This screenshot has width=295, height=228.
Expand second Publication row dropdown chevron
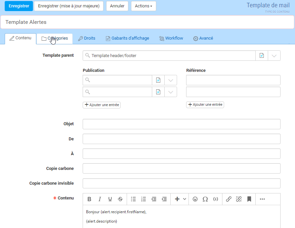171,92
